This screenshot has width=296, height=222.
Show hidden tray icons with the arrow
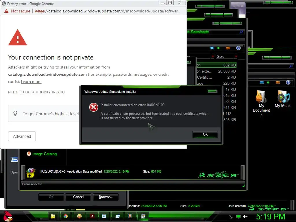(x=231, y=217)
